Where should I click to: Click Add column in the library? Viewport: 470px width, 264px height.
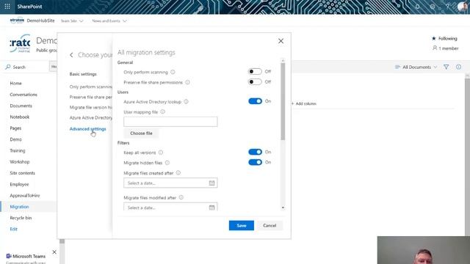[303, 103]
